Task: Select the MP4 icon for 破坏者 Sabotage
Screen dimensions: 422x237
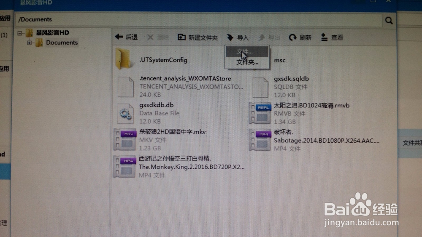Action: [260, 140]
